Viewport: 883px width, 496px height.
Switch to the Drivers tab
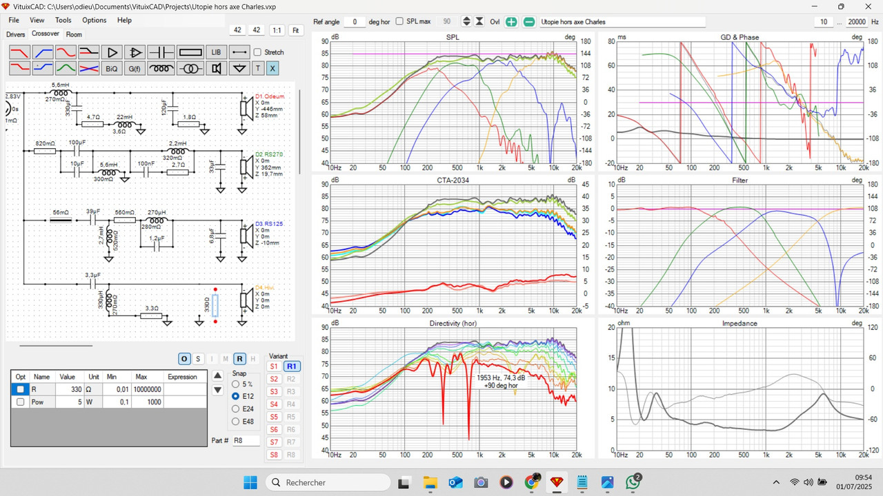(16, 34)
